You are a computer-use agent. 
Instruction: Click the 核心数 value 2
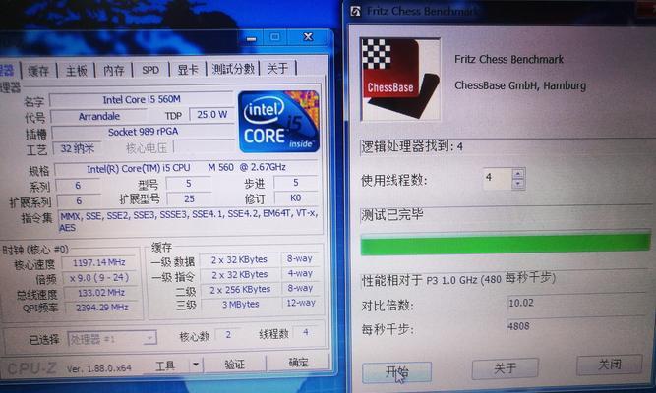(228, 334)
